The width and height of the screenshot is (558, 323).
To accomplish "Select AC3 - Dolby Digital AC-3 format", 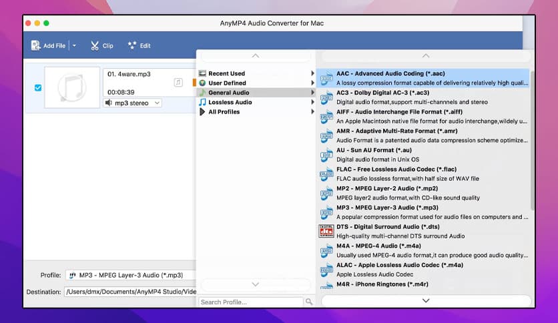I will [423, 97].
